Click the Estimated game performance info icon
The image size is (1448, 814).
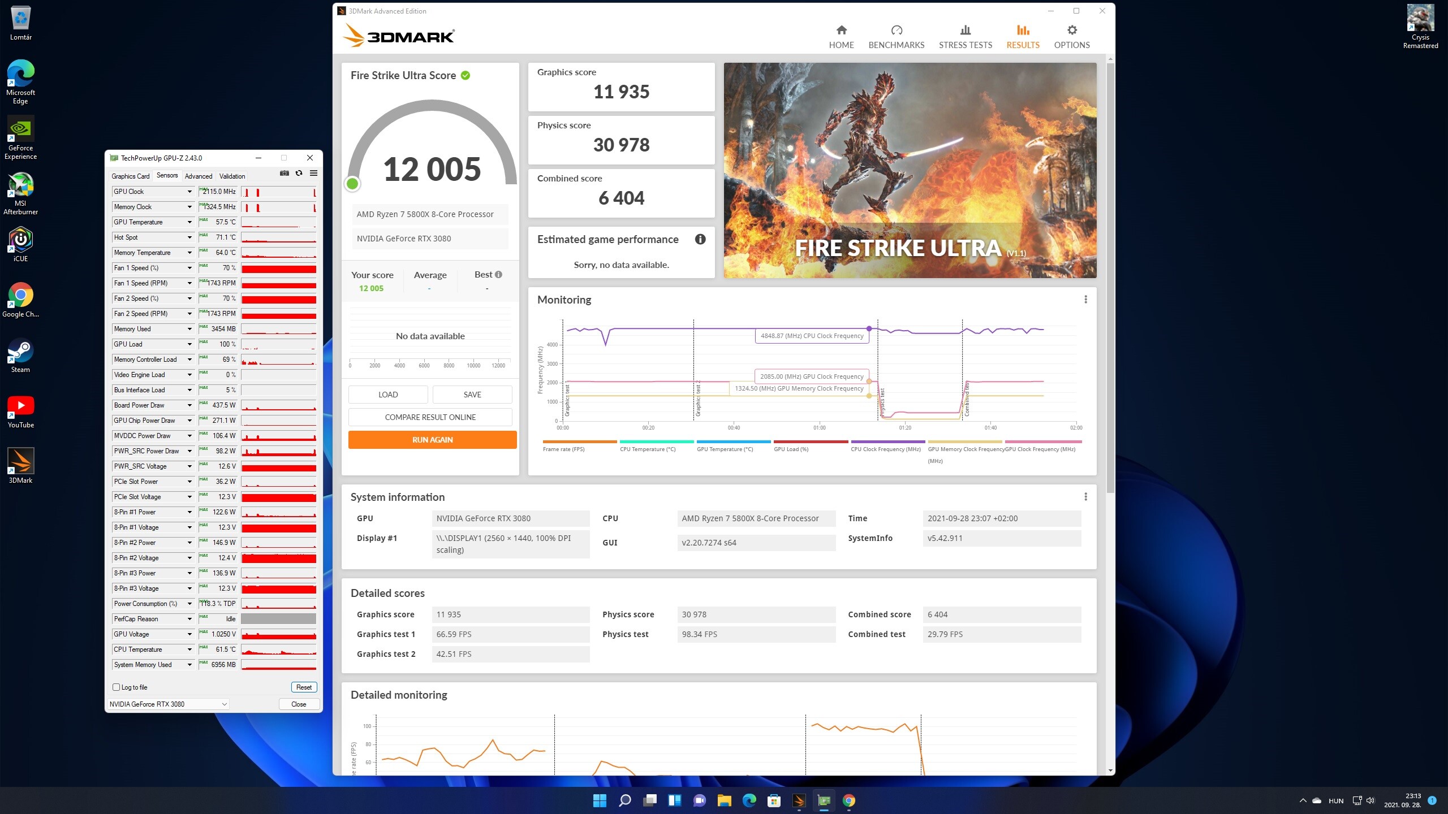(700, 239)
